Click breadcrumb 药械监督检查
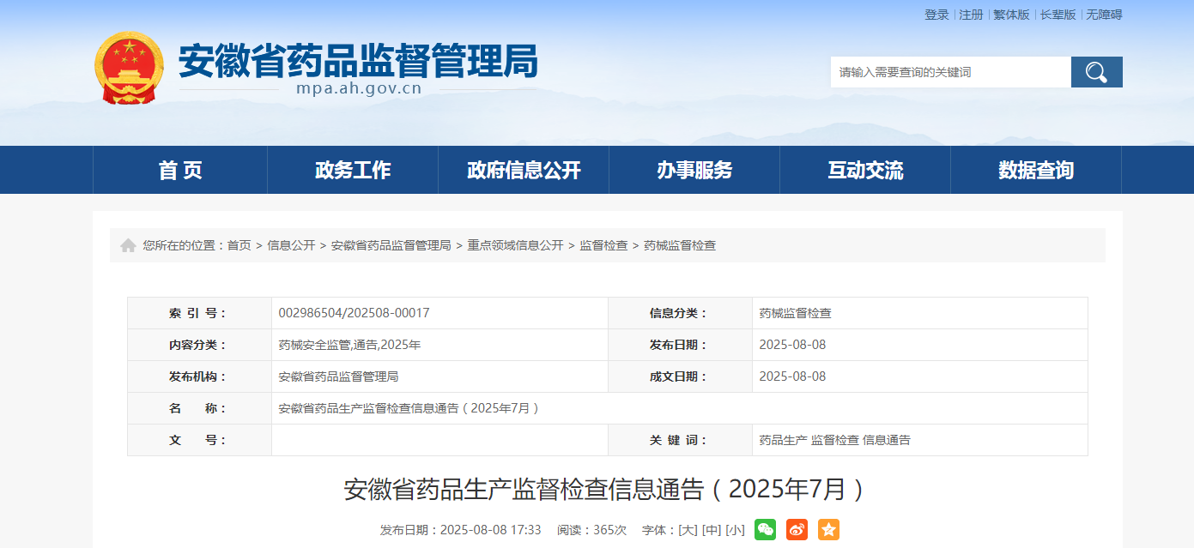This screenshot has width=1194, height=548. pos(680,245)
